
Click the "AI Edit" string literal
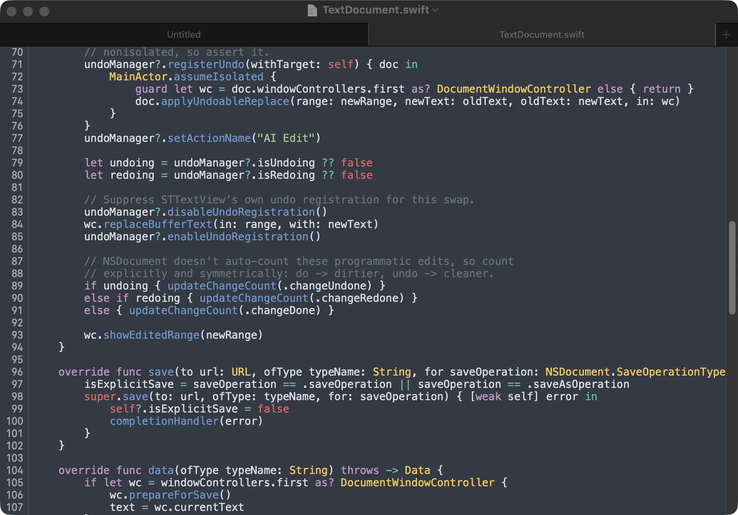286,138
